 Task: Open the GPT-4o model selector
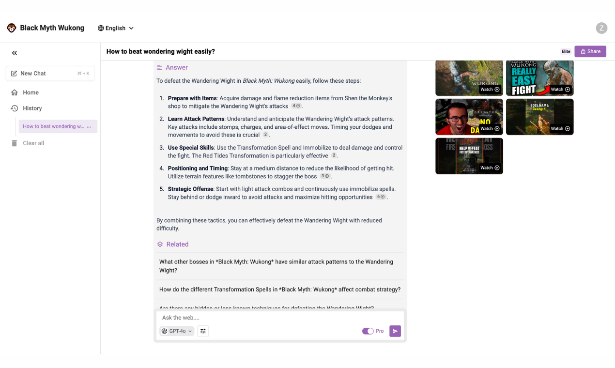(x=177, y=331)
